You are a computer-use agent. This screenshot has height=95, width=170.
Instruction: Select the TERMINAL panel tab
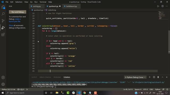coord(67,77)
